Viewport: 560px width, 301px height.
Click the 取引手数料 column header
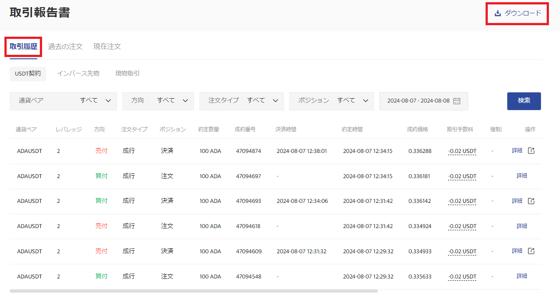click(460, 130)
